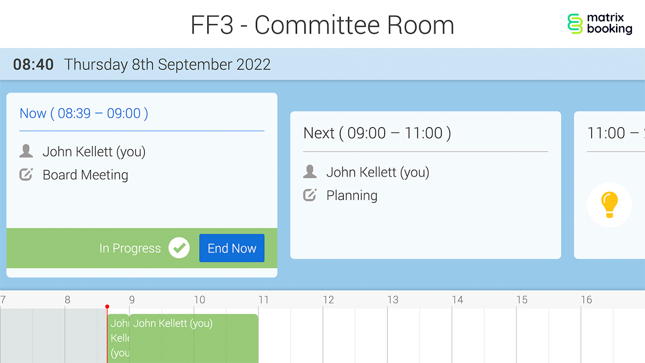Click the greyed past time area before 8

click(x=32, y=336)
